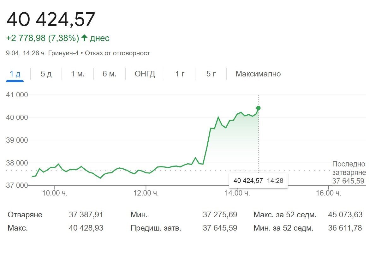Open the Отказ от отговорност link
Screen dimensions: 387x271
[x=117, y=53]
